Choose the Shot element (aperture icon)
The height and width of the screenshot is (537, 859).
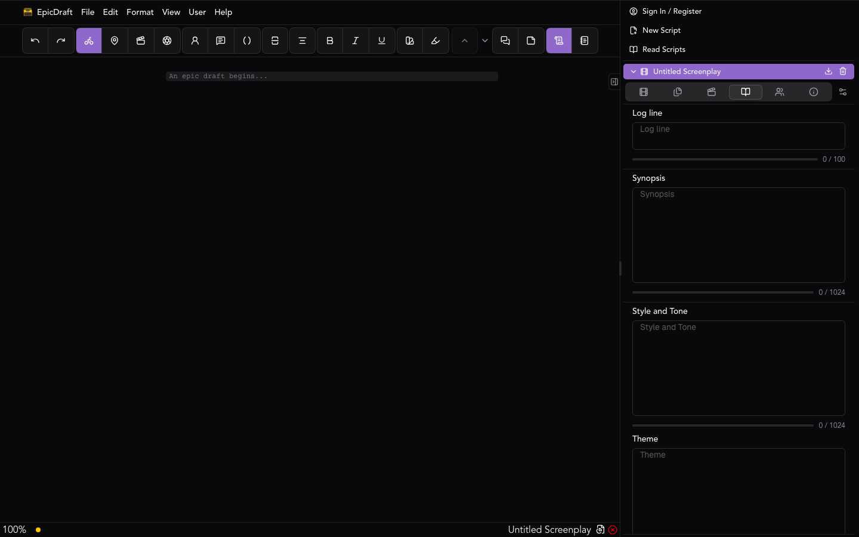(167, 41)
